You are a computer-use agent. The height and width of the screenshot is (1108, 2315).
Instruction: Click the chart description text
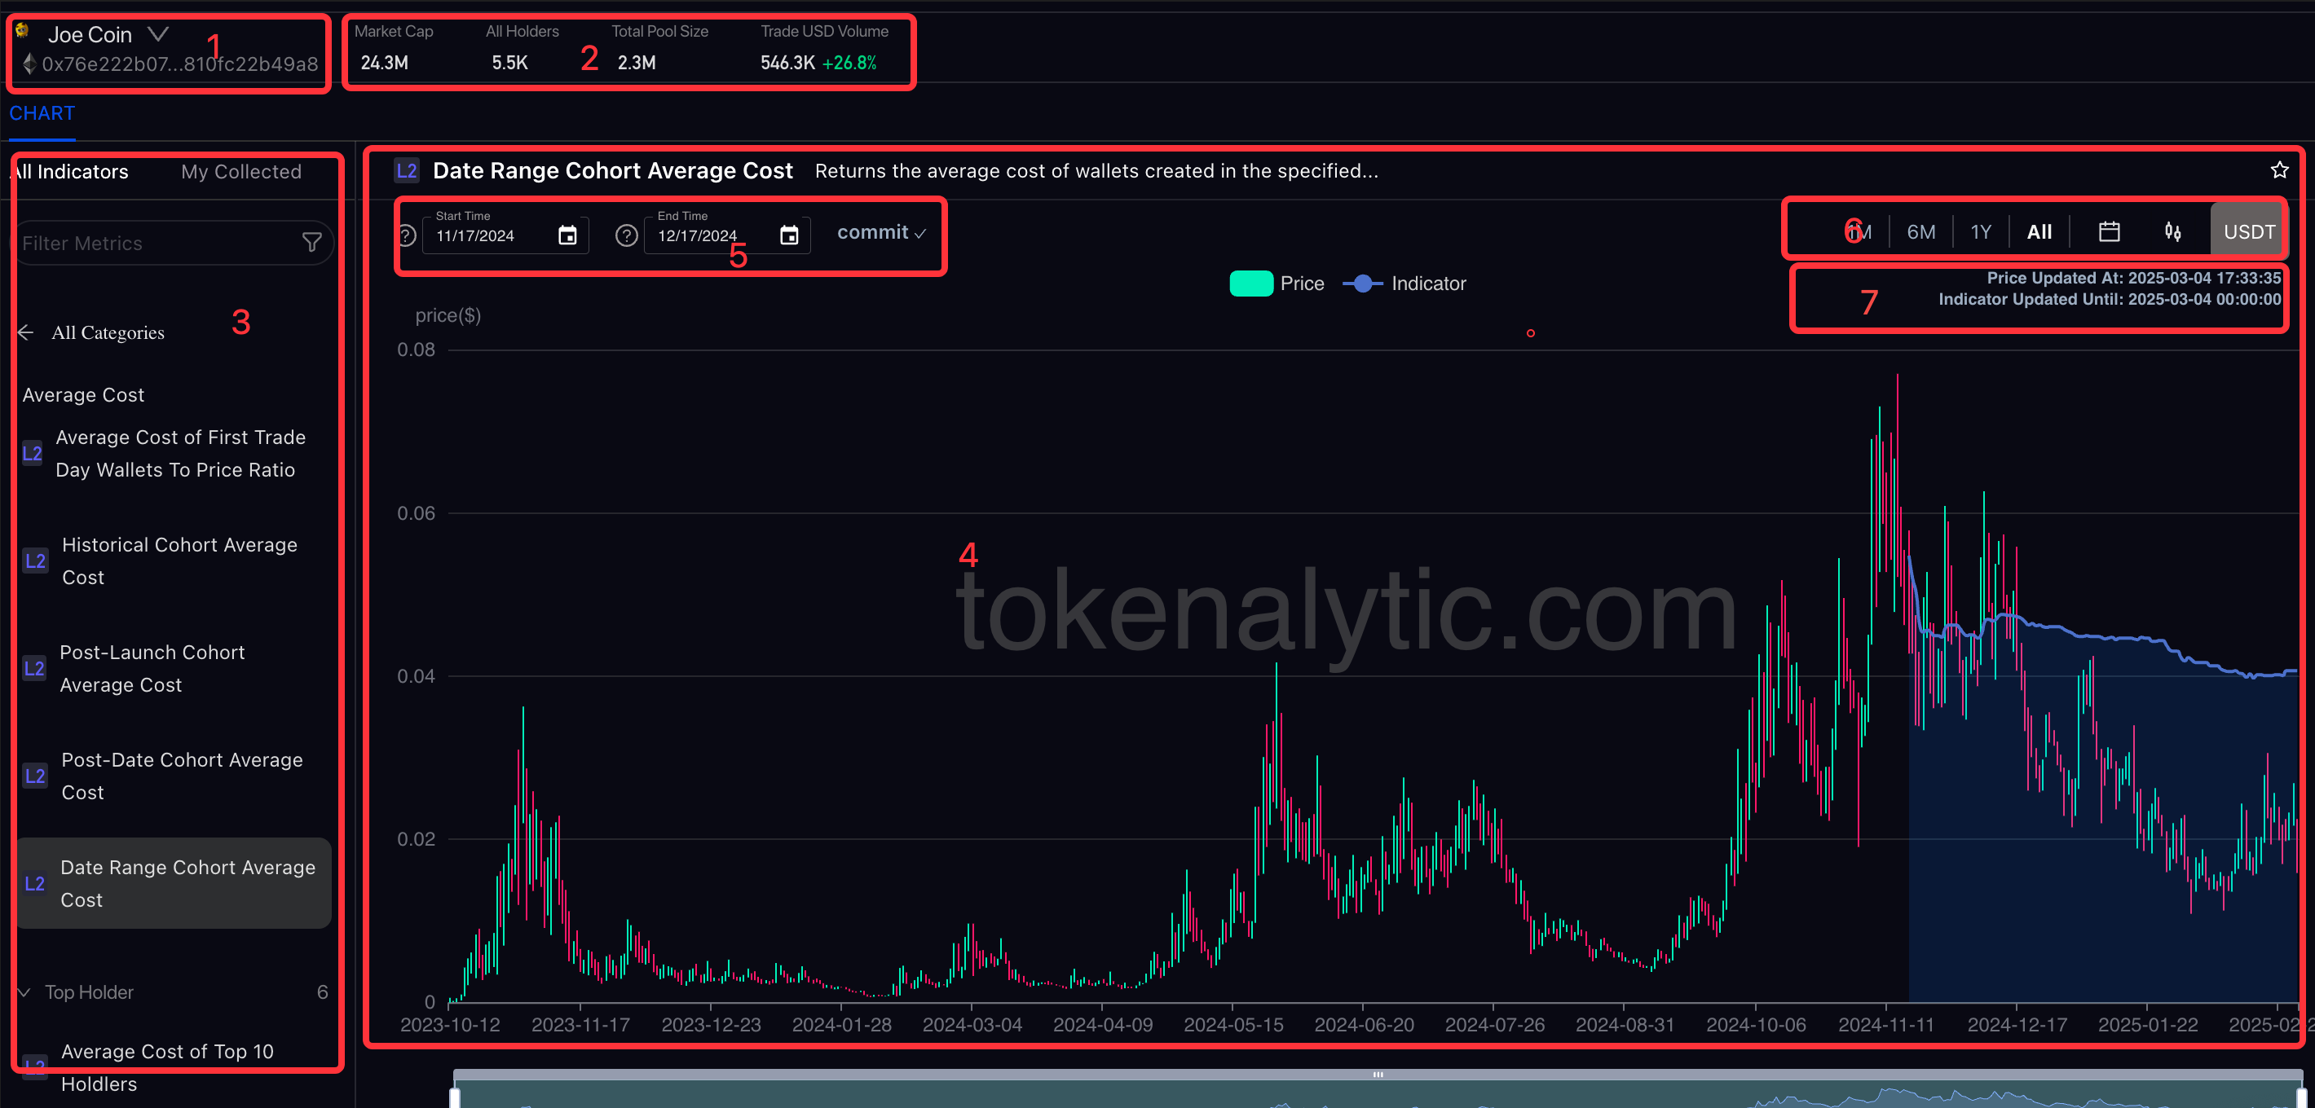pyautogui.click(x=1096, y=170)
